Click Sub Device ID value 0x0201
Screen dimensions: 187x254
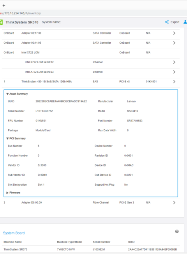pos(129,175)
